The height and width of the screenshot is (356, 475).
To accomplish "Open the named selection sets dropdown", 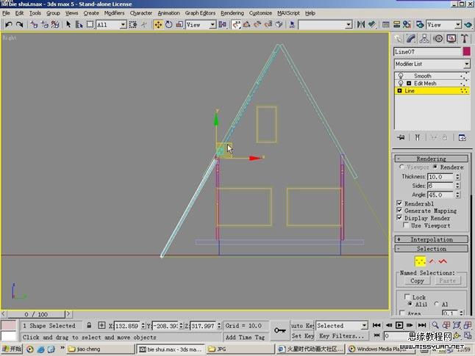I will point(349,25).
